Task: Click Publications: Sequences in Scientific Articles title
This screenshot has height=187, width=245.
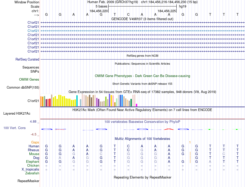Action: coord(142,64)
